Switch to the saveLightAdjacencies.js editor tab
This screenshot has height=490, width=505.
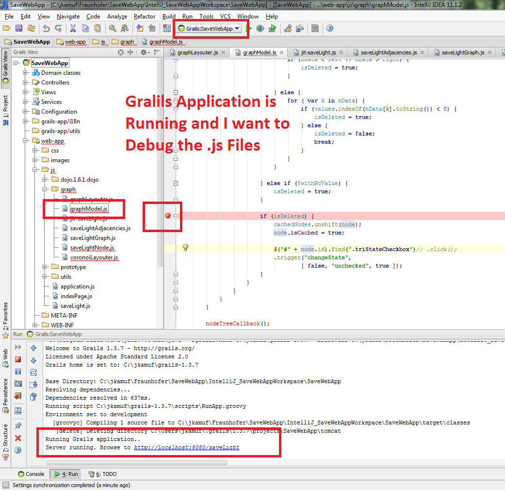point(389,52)
